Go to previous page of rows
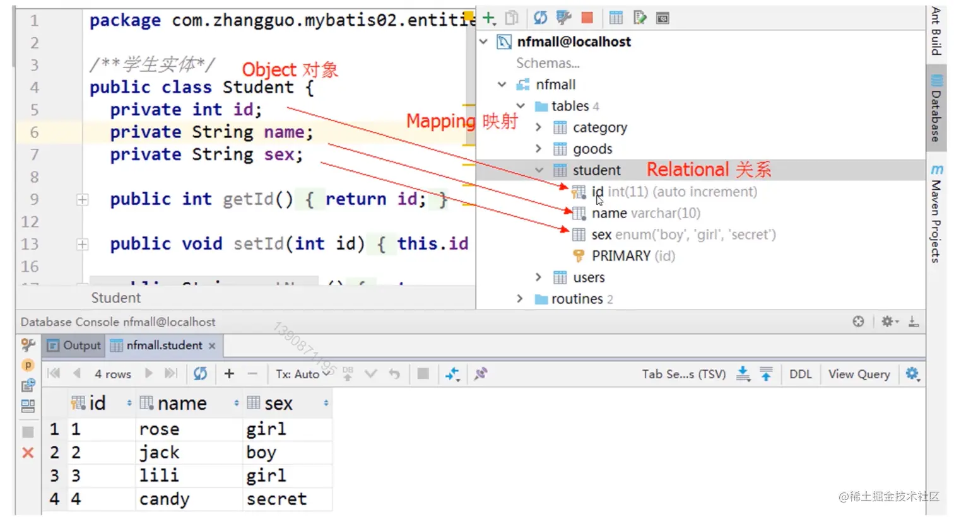The height and width of the screenshot is (517, 954). [77, 373]
